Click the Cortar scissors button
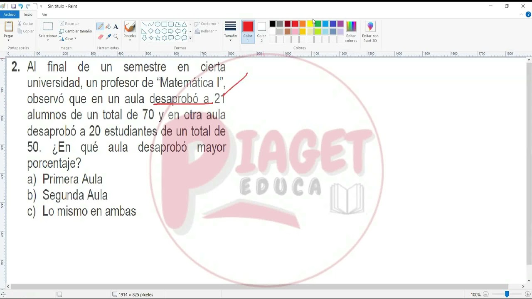This screenshot has height=299, width=532. click(x=25, y=24)
